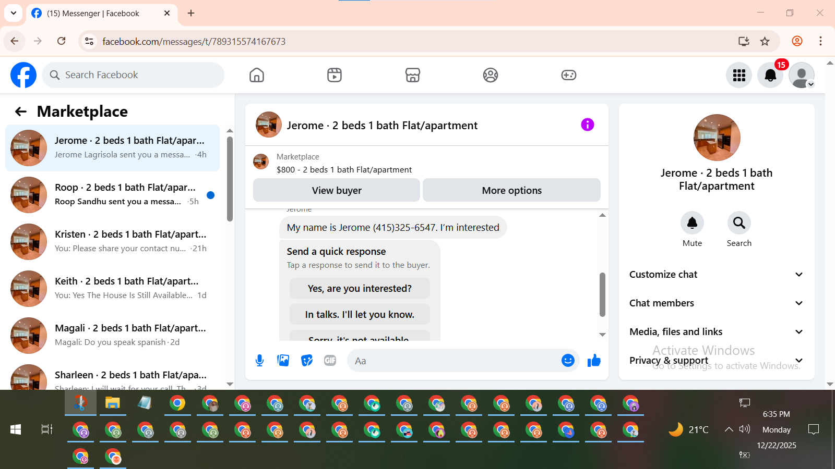Expand the Customize chat section
The image size is (835, 469).
[717, 275]
